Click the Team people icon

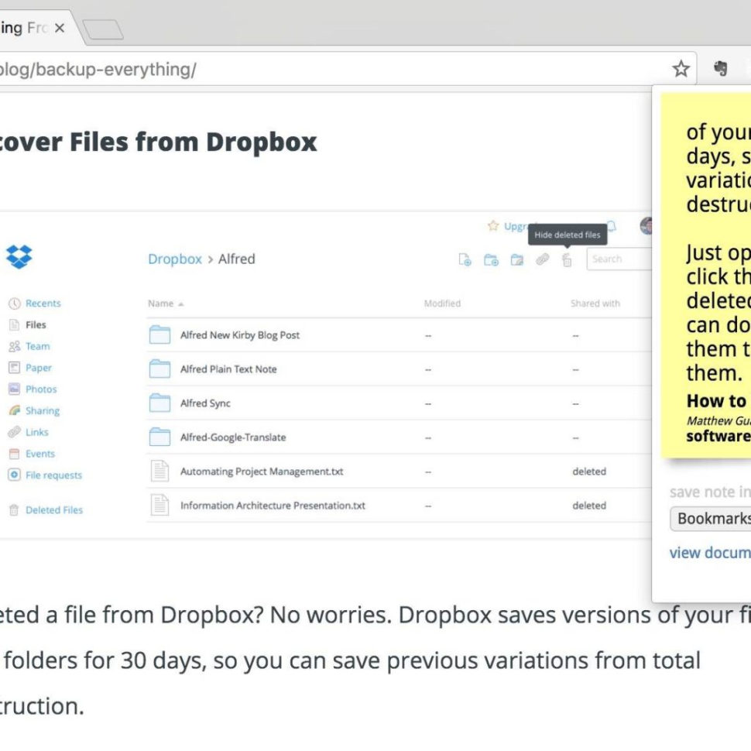pos(15,346)
